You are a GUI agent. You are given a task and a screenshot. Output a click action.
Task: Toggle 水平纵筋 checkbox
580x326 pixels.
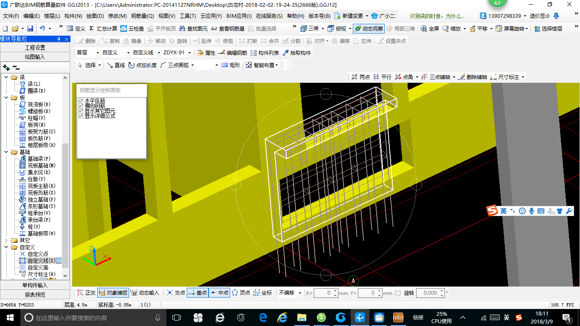[81, 101]
